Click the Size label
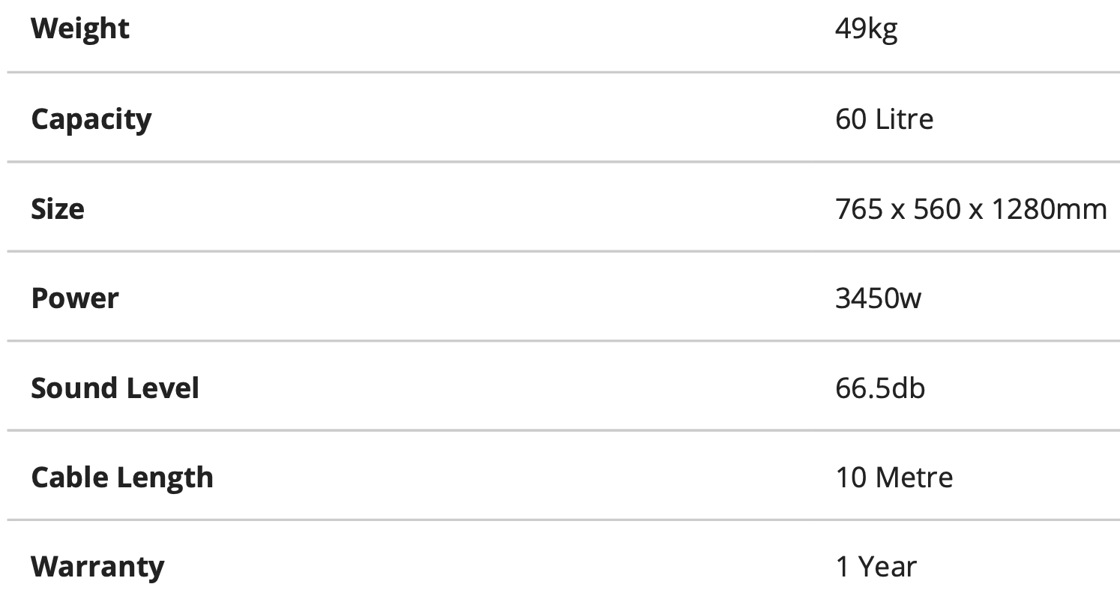 [57, 208]
